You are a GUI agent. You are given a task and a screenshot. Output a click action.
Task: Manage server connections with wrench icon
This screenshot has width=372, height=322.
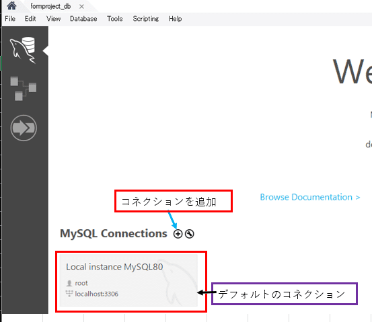(189, 234)
